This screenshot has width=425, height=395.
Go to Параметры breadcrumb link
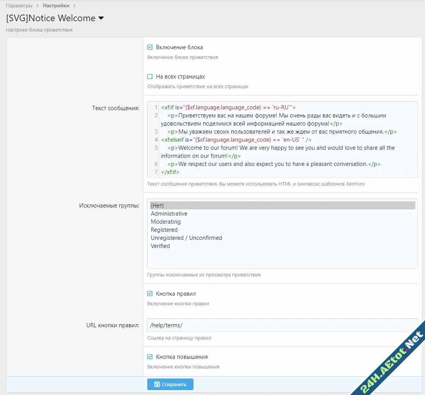(x=19, y=6)
